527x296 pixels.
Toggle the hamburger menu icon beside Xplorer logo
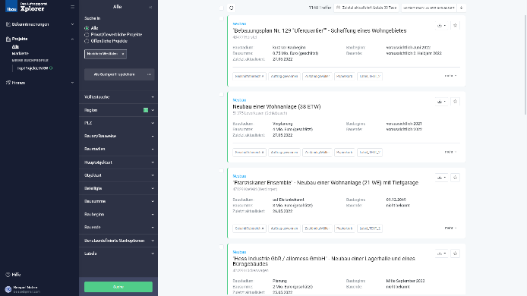point(73,7)
